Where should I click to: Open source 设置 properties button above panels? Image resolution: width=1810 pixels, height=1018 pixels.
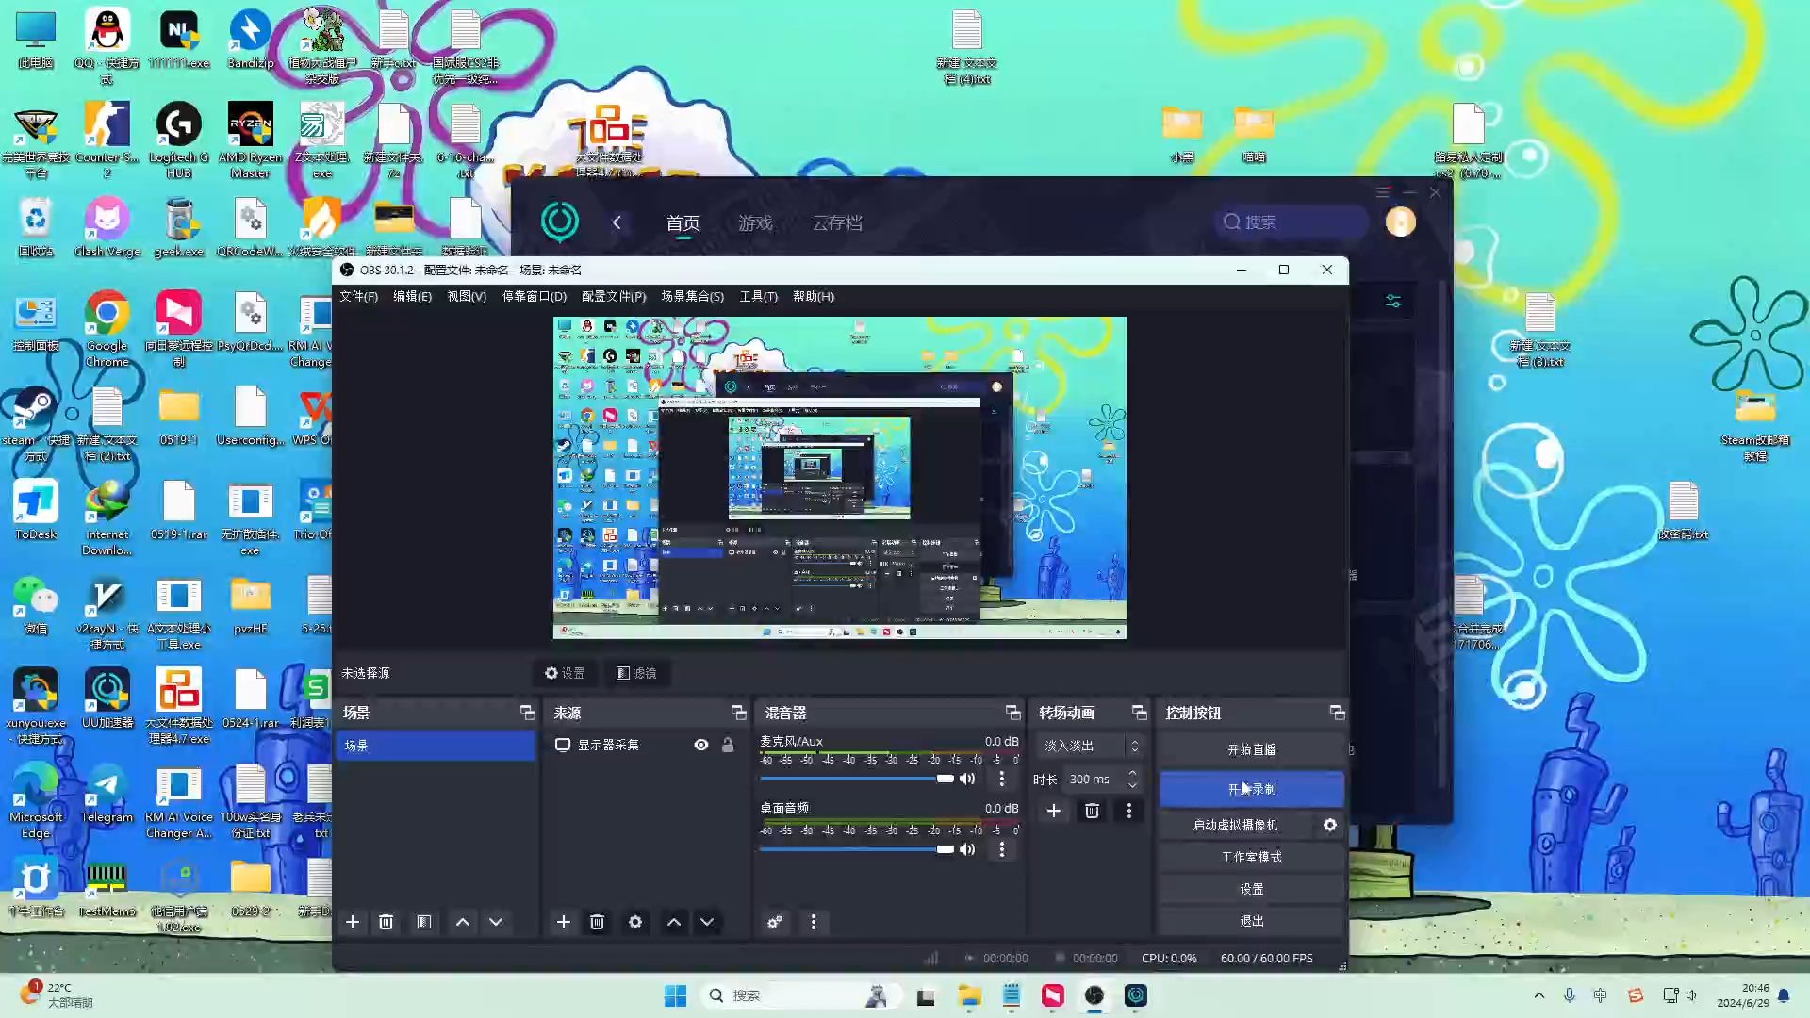pos(565,673)
